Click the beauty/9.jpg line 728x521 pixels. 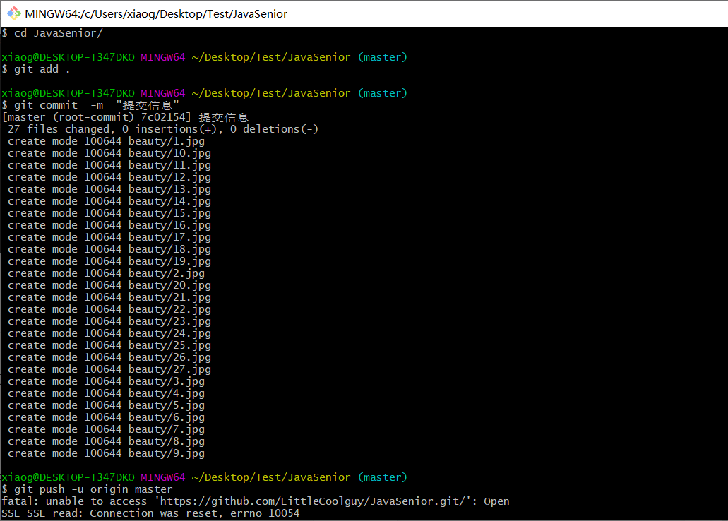click(x=107, y=454)
